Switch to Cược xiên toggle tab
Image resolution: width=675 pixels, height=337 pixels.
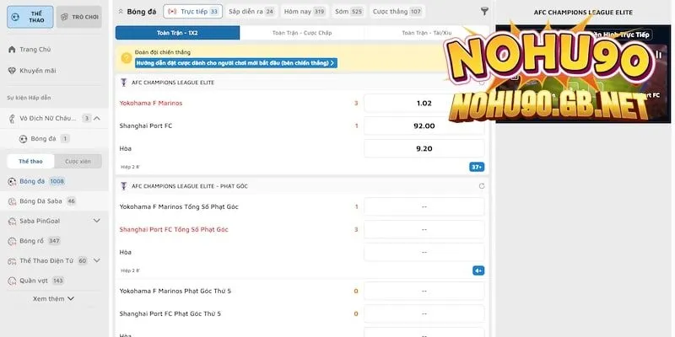tap(78, 161)
